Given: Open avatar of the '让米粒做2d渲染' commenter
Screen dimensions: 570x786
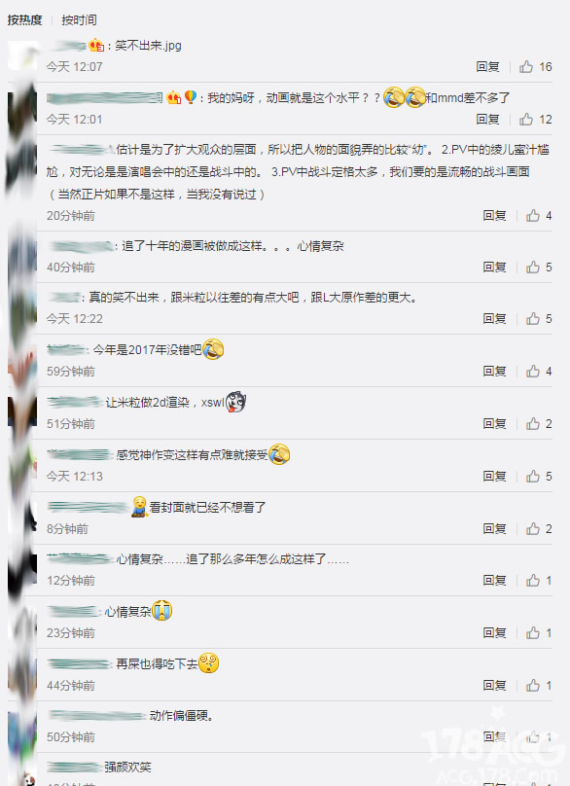Looking at the screenshot, I should 22,411.
